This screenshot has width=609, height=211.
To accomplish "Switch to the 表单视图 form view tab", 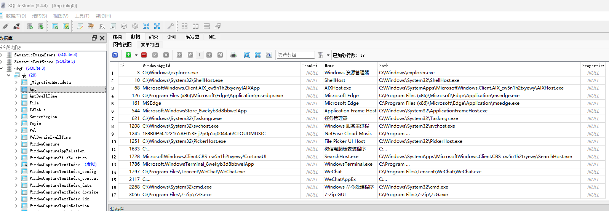I will click(x=150, y=45).
